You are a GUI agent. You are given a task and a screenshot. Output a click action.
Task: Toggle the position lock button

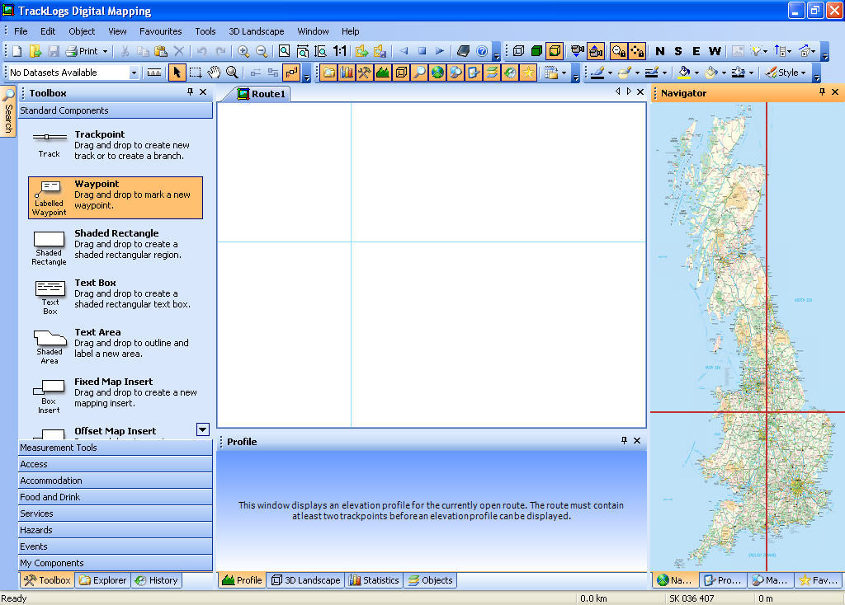coord(637,51)
